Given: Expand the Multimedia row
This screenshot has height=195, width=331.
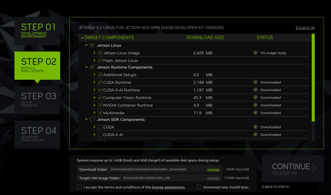Looking at the screenshot, I should 94,113.
